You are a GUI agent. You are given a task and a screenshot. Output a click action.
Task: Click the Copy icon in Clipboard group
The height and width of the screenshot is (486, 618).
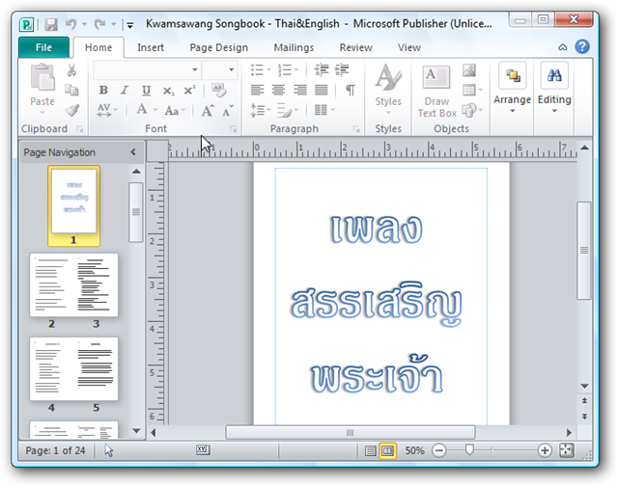tap(71, 90)
